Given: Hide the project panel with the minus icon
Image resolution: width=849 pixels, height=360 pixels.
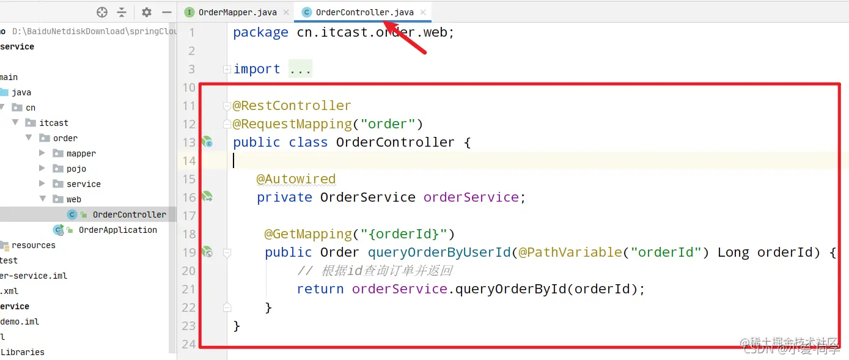Looking at the screenshot, I should pos(166,12).
